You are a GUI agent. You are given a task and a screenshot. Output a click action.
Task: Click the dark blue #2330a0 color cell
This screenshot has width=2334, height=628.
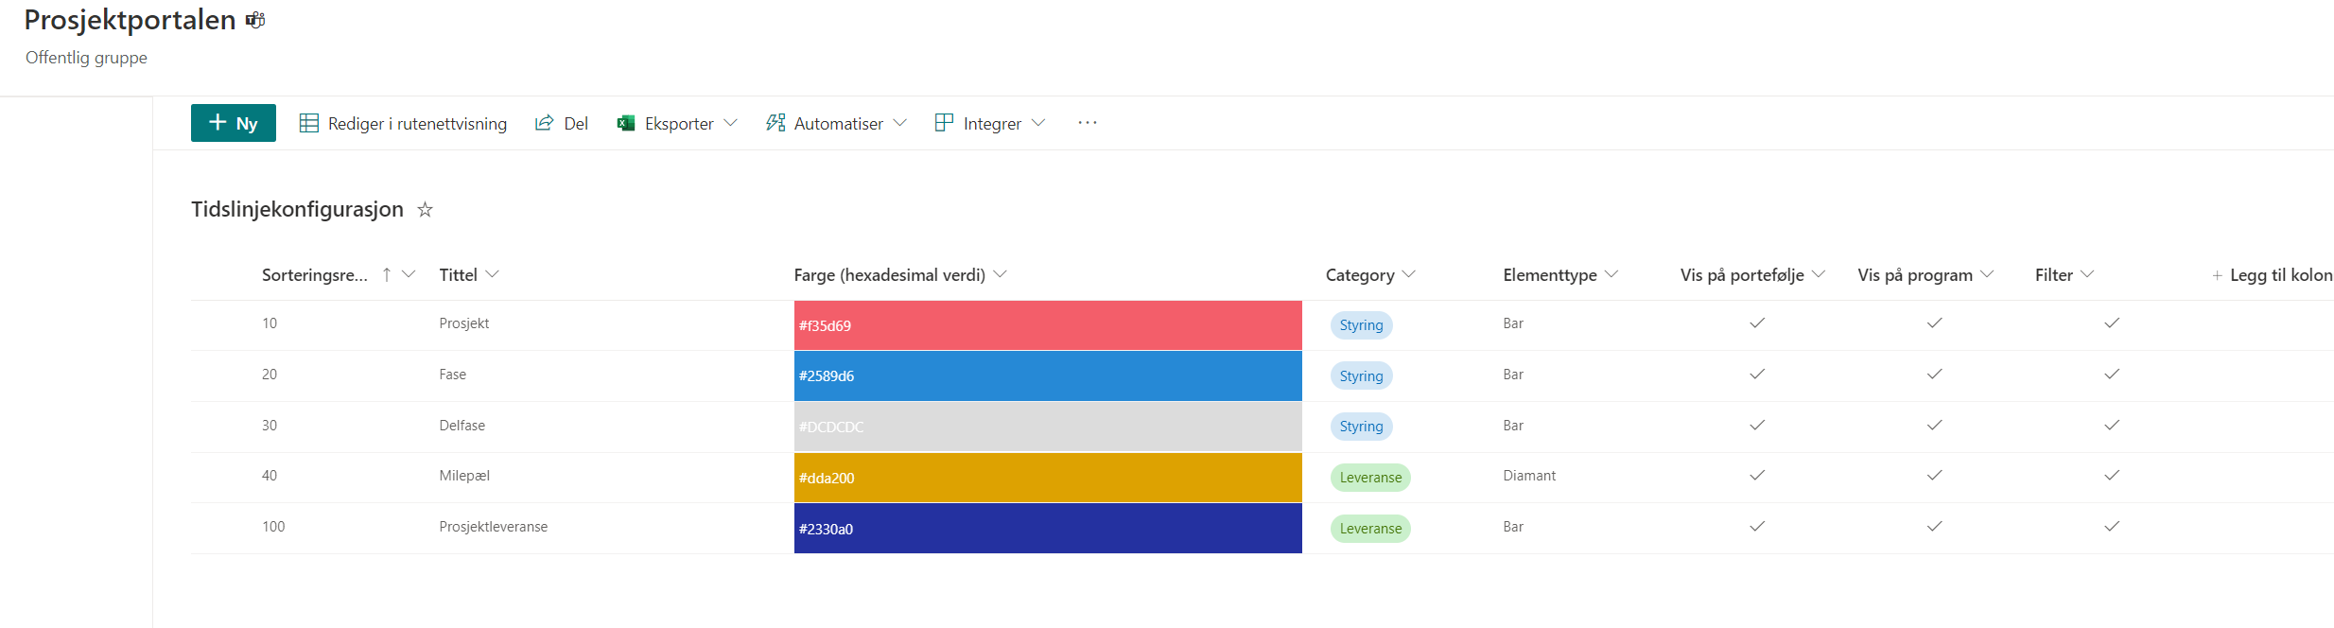coord(1048,529)
